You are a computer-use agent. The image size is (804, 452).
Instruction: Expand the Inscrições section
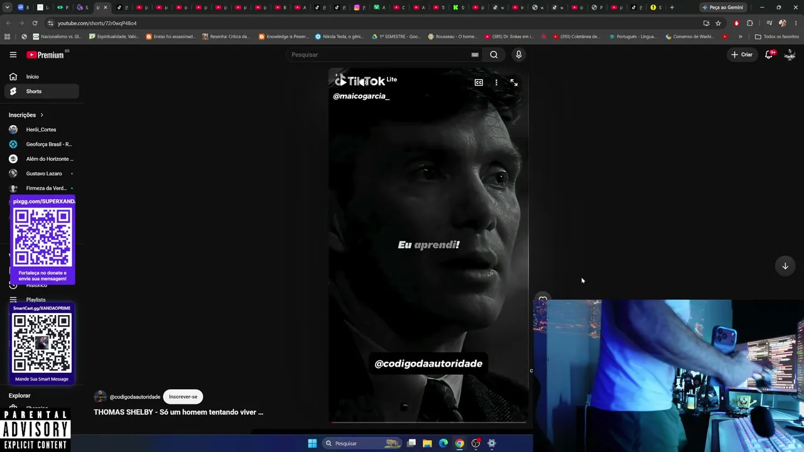[26, 115]
